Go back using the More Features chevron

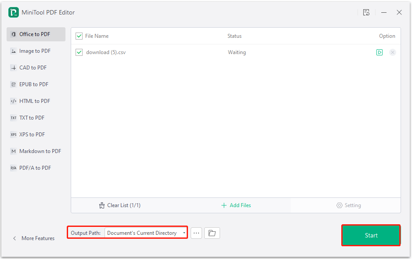coord(15,238)
